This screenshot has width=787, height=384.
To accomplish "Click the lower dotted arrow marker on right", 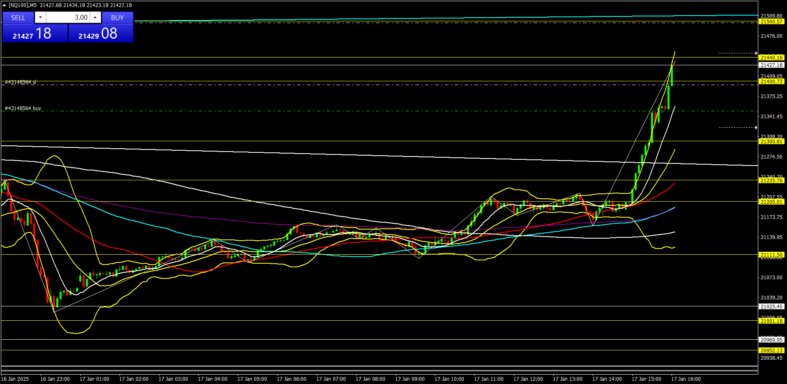I will [738, 127].
